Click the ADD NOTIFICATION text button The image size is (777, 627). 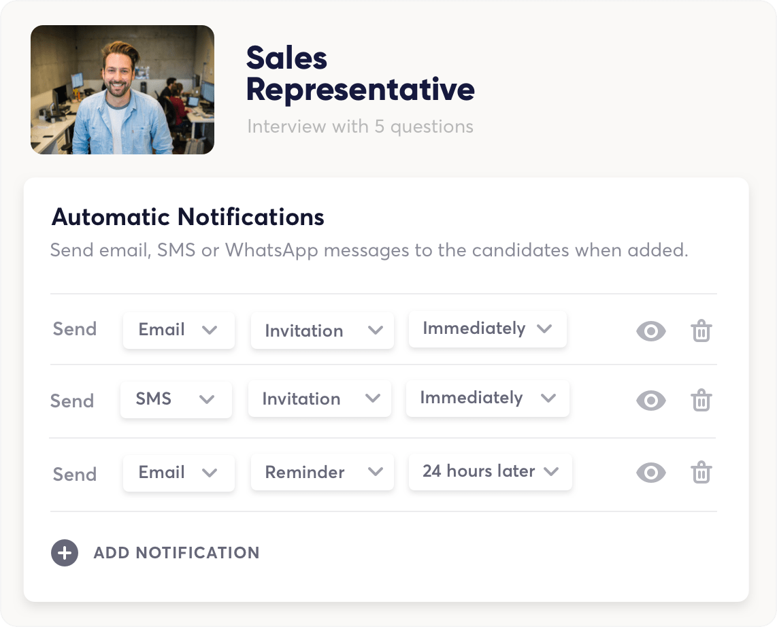(176, 553)
